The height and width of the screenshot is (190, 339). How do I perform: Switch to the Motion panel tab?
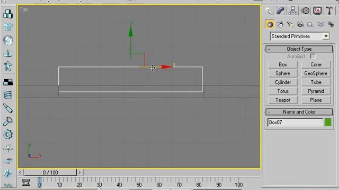[305, 11]
